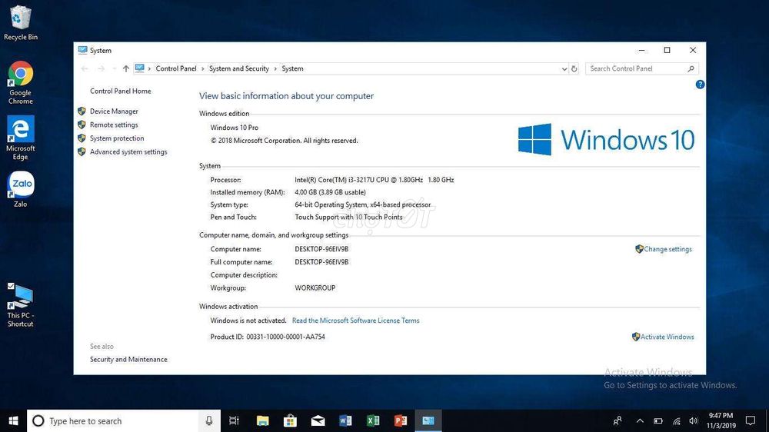Expand the chevron before Control Panel breadcrumb
The image size is (769, 432).
tap(149, 68)
